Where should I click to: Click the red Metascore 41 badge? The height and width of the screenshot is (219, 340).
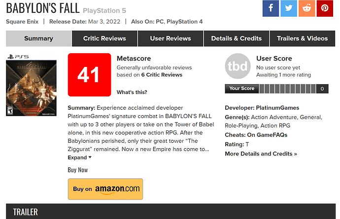[89, 75]
